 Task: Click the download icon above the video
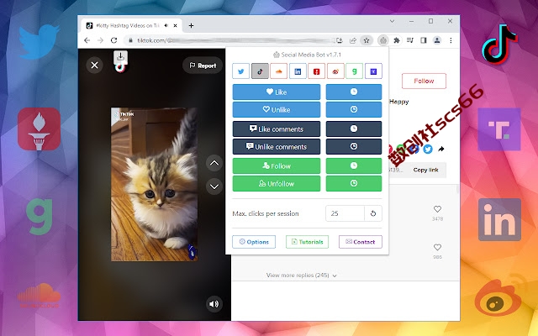[120, 57]
